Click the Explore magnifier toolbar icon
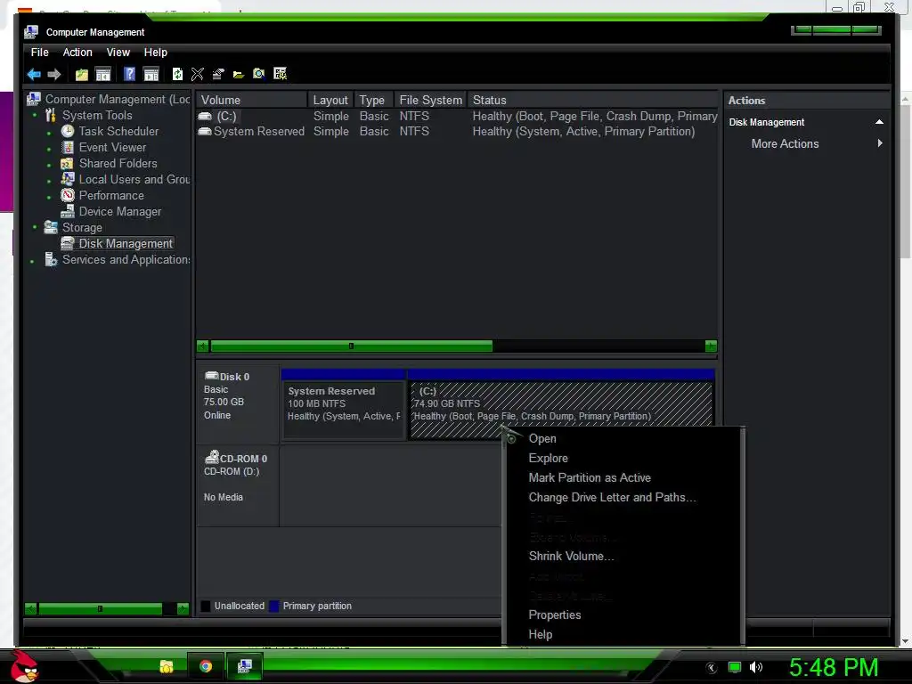Screen dimensions: 912x684 [259, 74]
